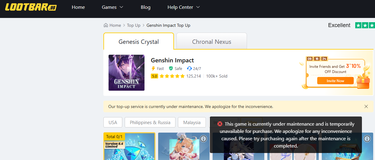The width and height of the screenshot is (375, 160).
Task: Expand the Help Center dropdown menu
Action: point(183,7)
